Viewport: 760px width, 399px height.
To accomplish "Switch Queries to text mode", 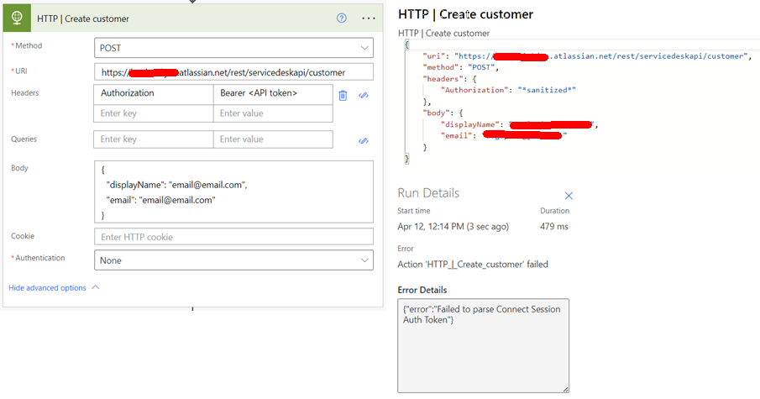I will click(x=364, y=140).
